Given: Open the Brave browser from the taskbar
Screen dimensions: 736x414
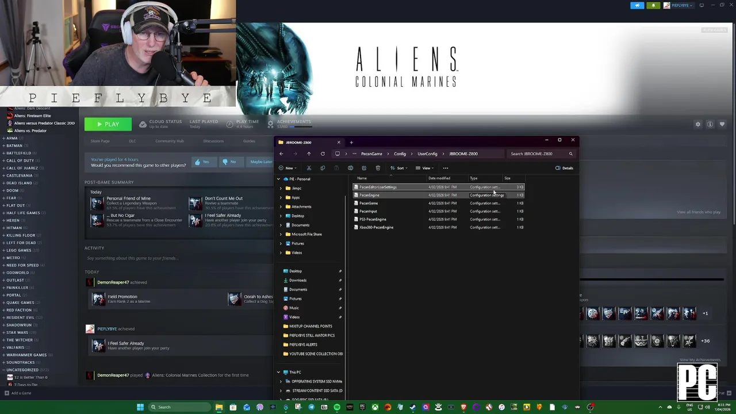Looking at the screenshot, I should pyautogui.click(x=463, y=407).
